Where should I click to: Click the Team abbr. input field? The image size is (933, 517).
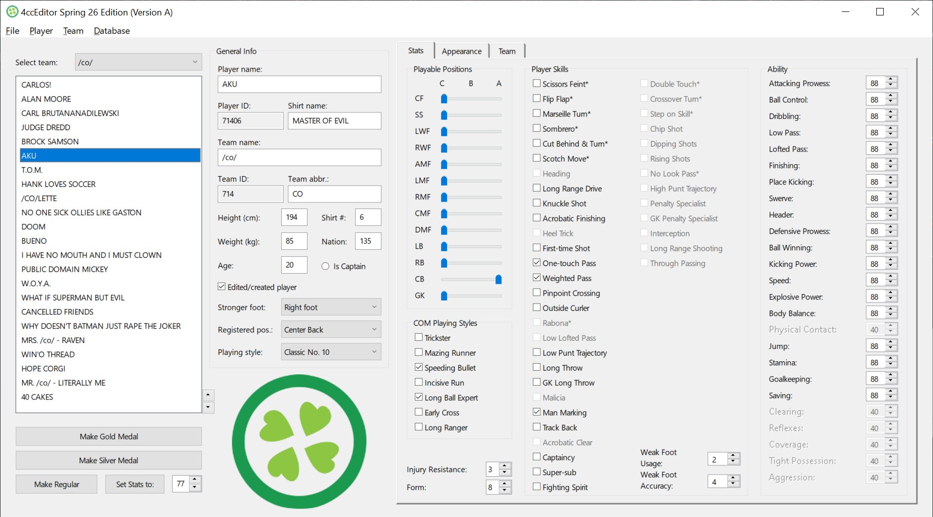335,194
